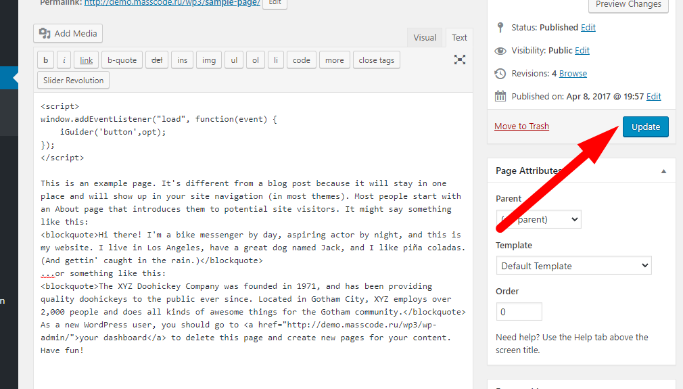Open the Parent page dropdown
This screenshot has width=683, height=389.
[538, 219]
